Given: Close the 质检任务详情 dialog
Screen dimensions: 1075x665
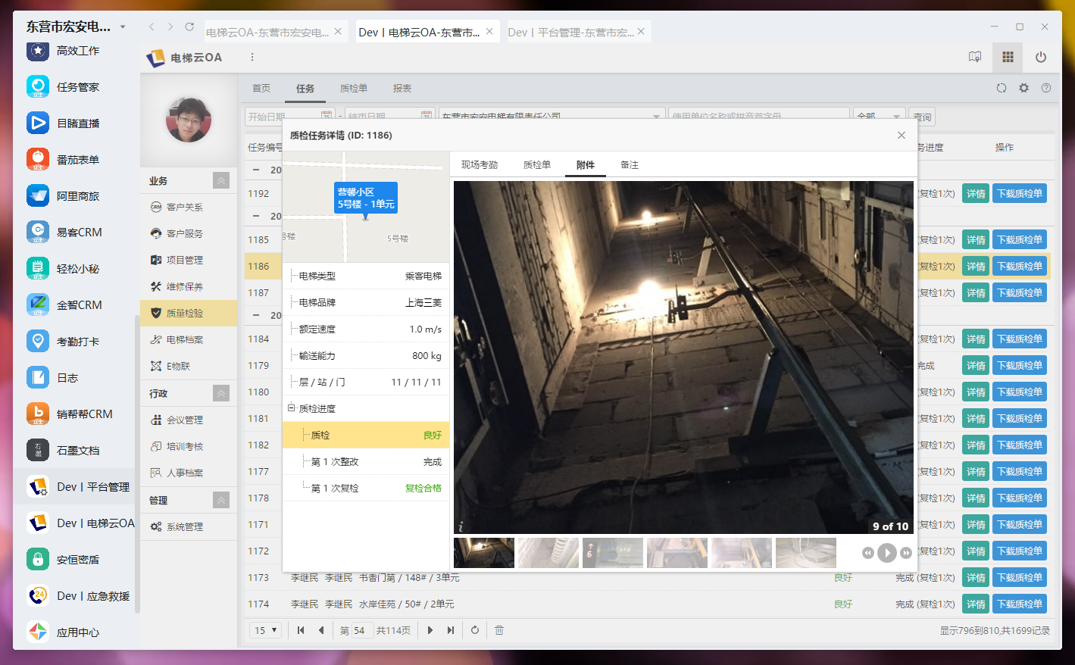Looking at the screenshot, I should [902, 135].
